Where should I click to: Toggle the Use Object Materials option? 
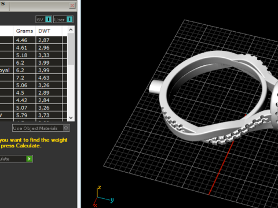(x=41, y=128)
